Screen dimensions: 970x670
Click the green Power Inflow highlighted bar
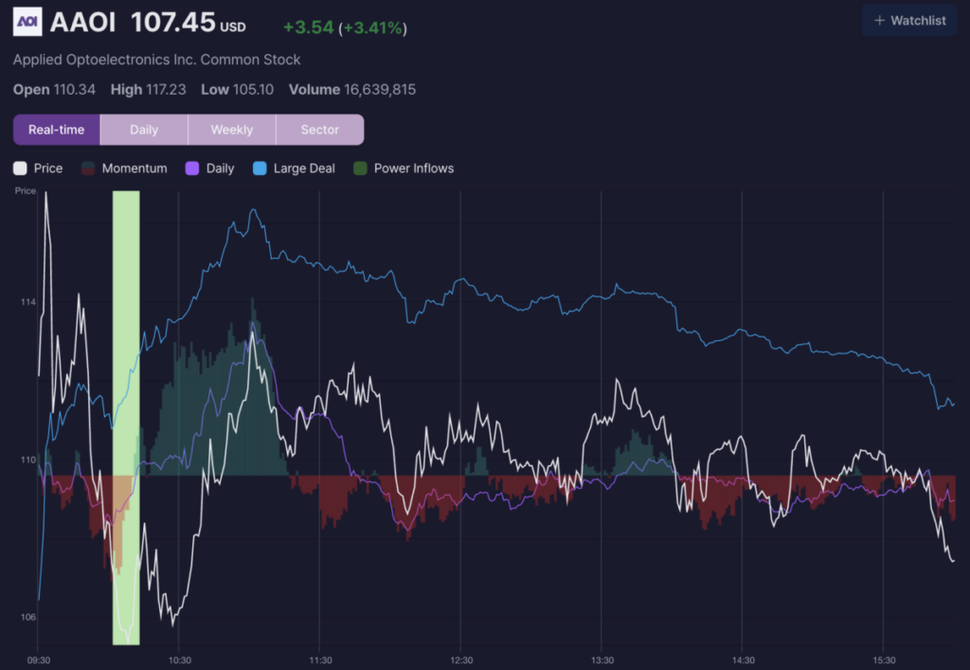(x=126, y=417)
